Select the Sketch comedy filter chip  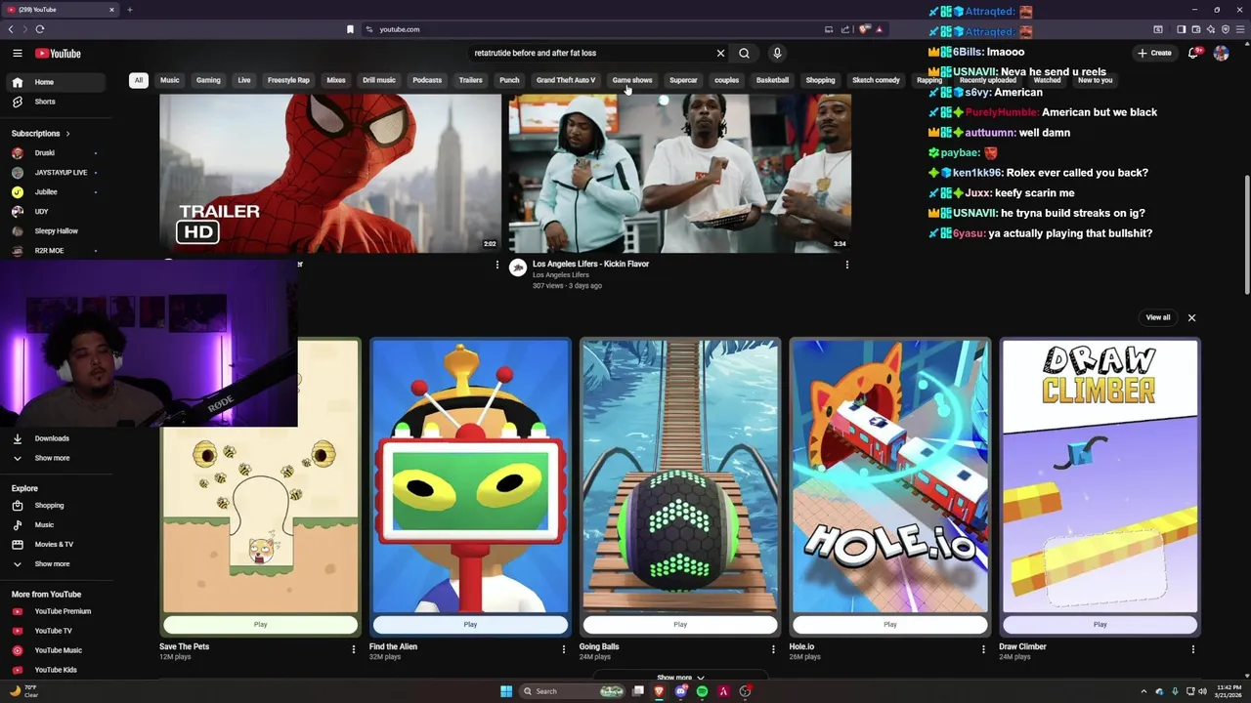[876, 80]
